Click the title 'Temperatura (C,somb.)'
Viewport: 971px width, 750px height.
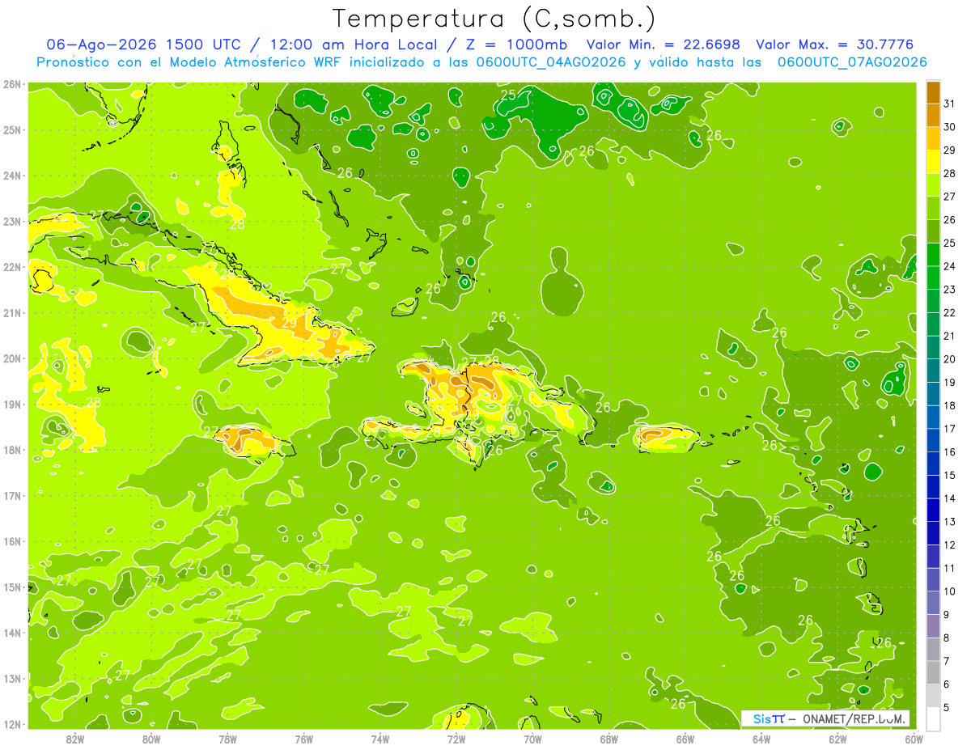[494, 19]
